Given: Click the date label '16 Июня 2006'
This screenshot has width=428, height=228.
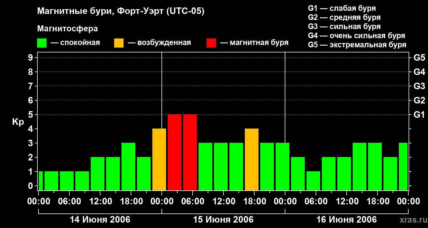Looking at the screenshot, I should [x=347, y=220].
